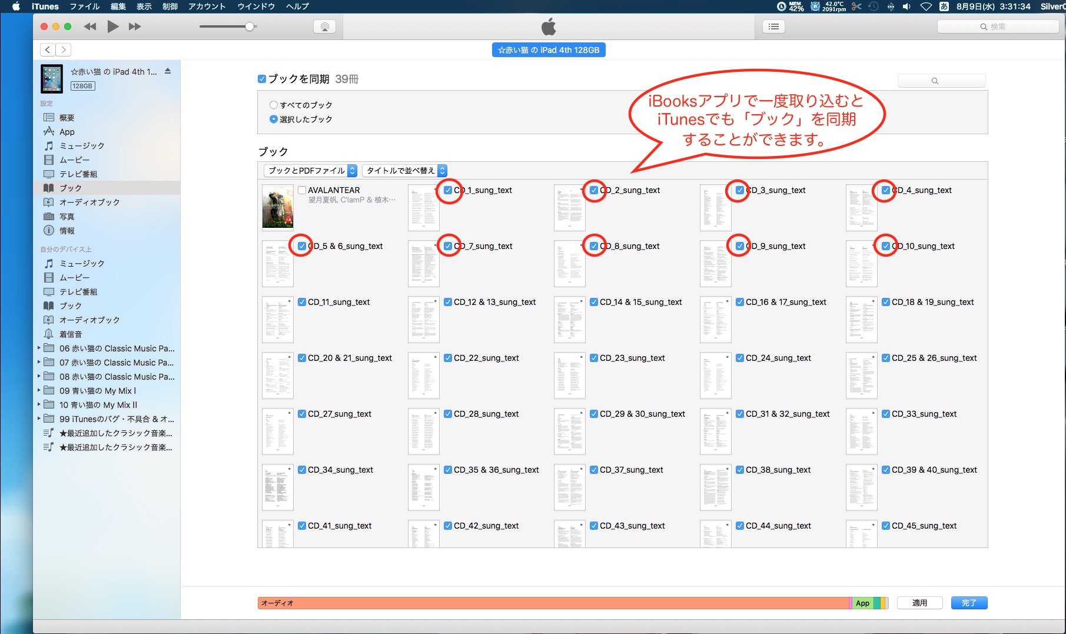Image resolution: width=1066 pixels, height=634 pixels.
Task: Click the 適用 apply button
Action: (919, 603)
